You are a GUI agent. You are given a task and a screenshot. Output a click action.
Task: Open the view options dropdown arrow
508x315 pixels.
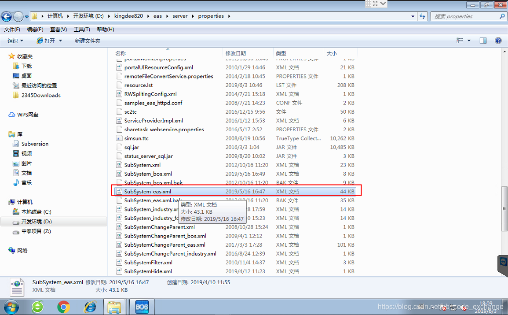[x=469, y=41]
